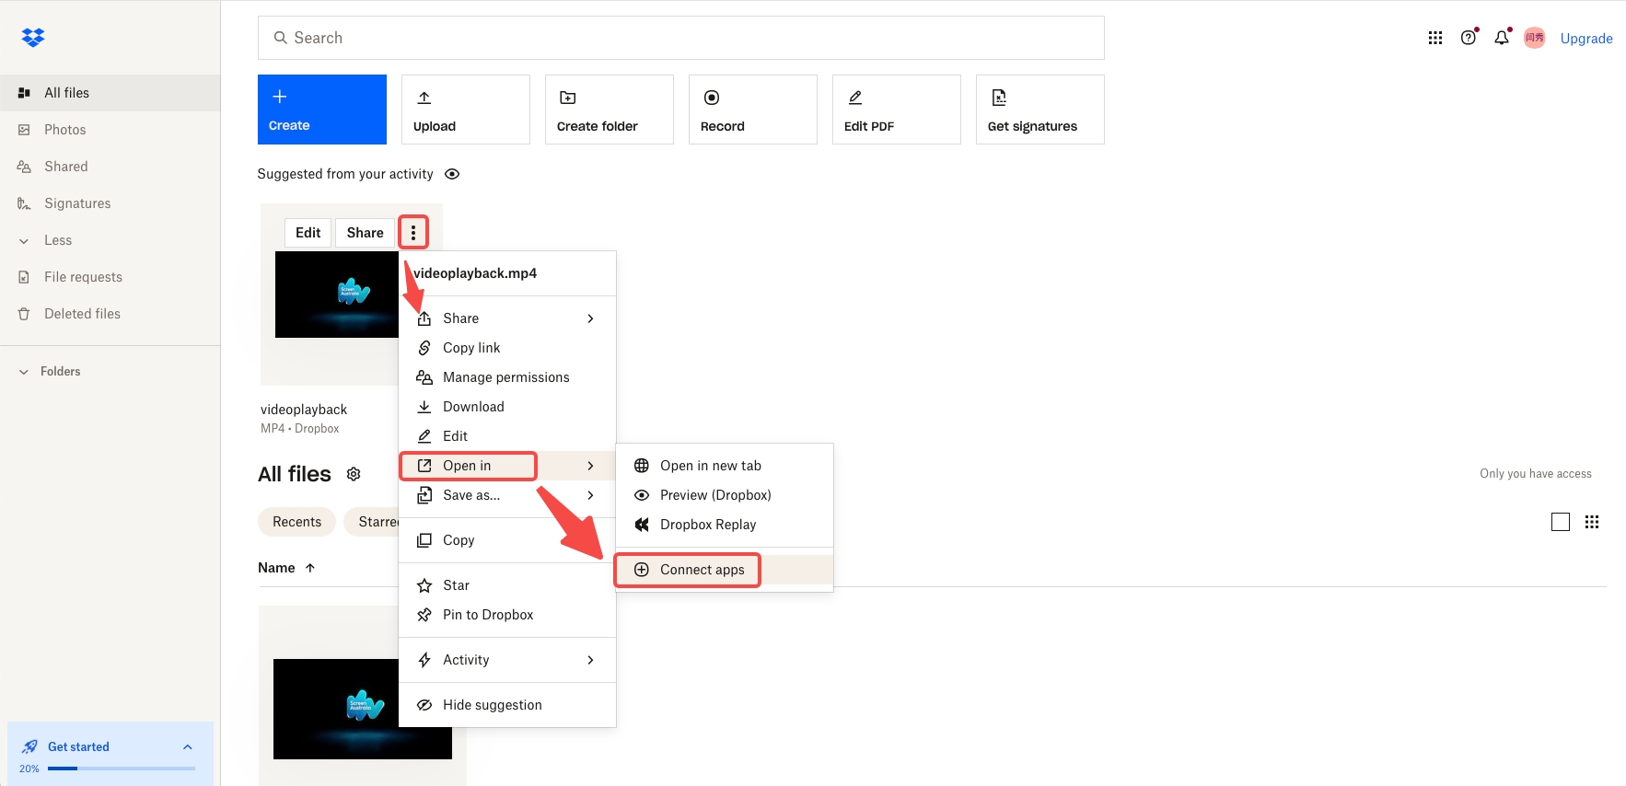
Task: Toggle suggested activity visibility eye
Action: (x=452, y=174)
